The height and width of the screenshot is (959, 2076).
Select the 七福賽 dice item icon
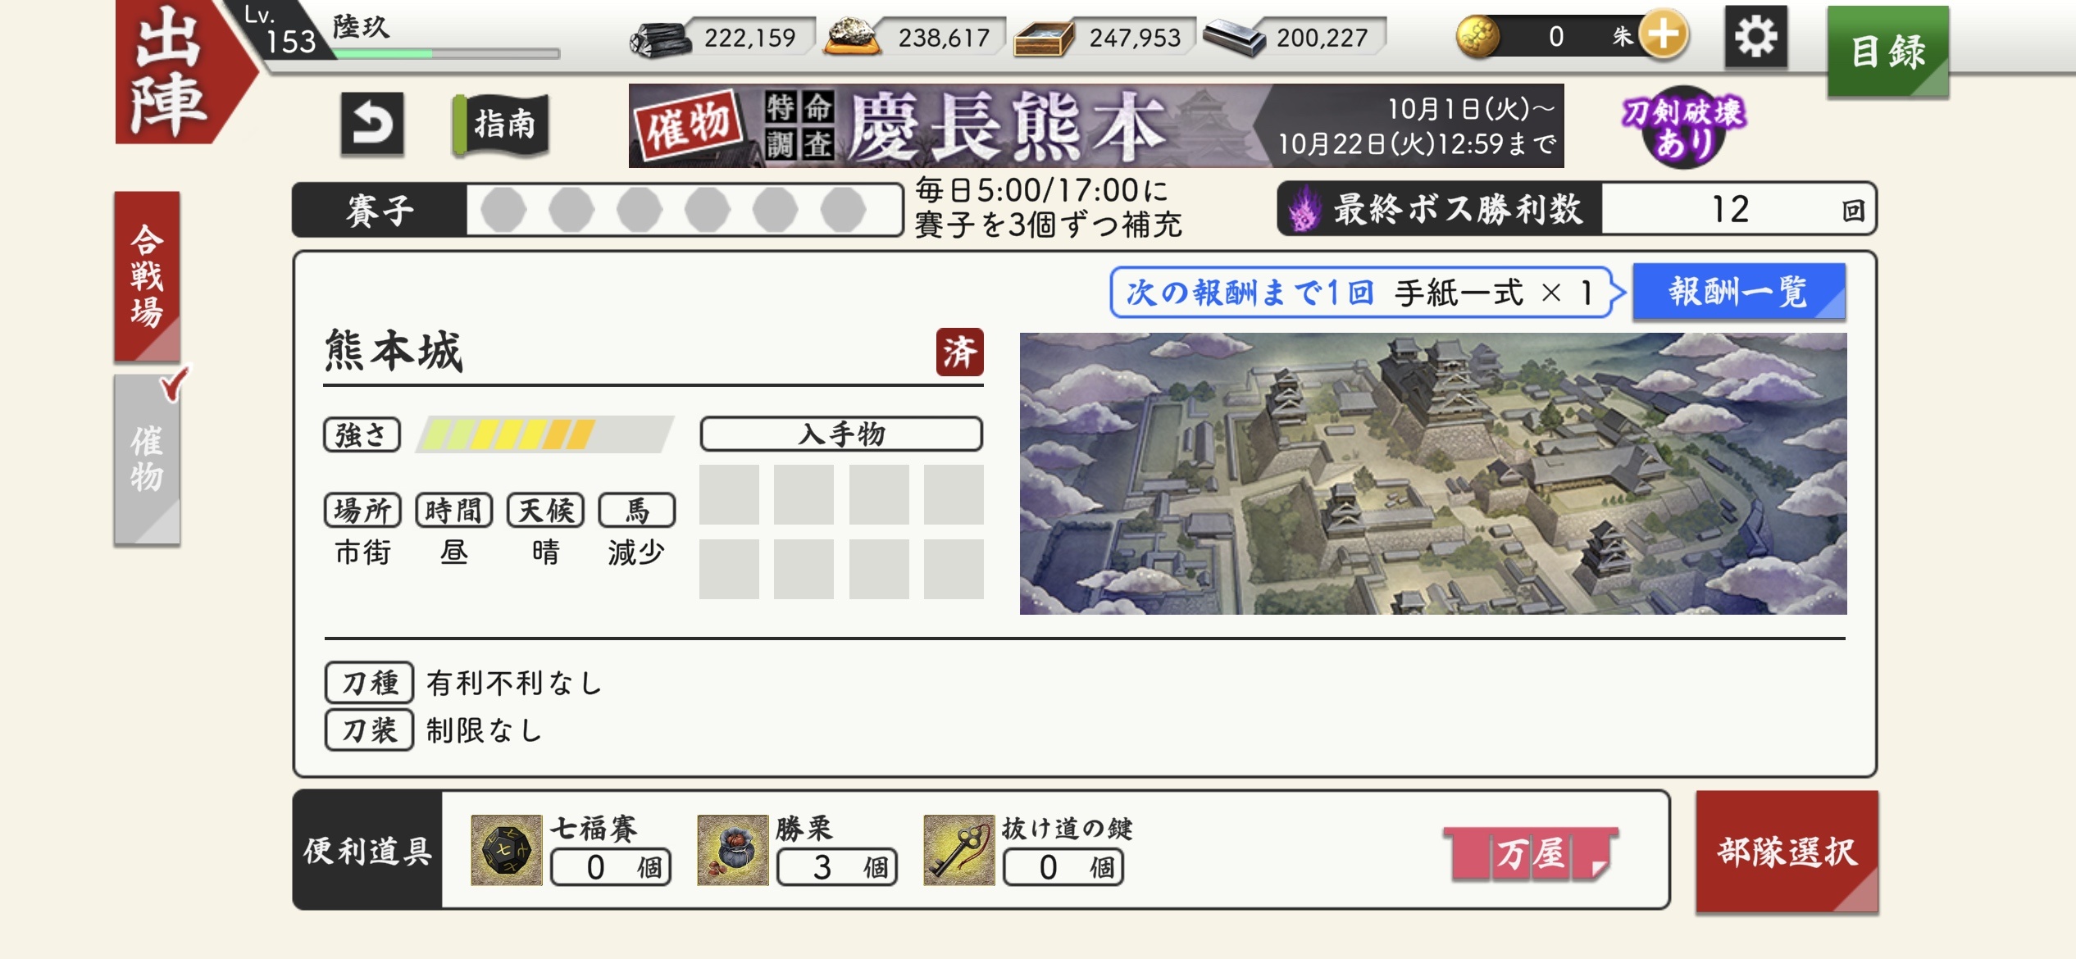[x=506, y=850]
